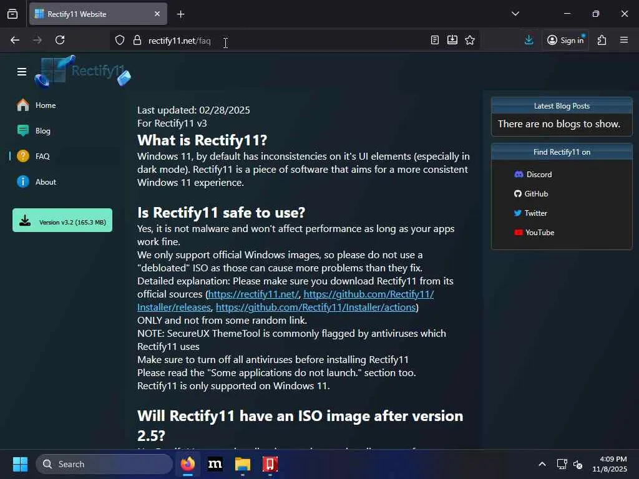This screenshot has width=639, height=479.
Task: Click Last updated: 02/28/2025 text
Action: (193, 110)
